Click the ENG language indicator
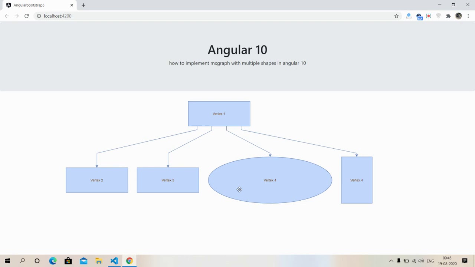The image size is (475, 267). pyautogui.click(x=430, y=261)
